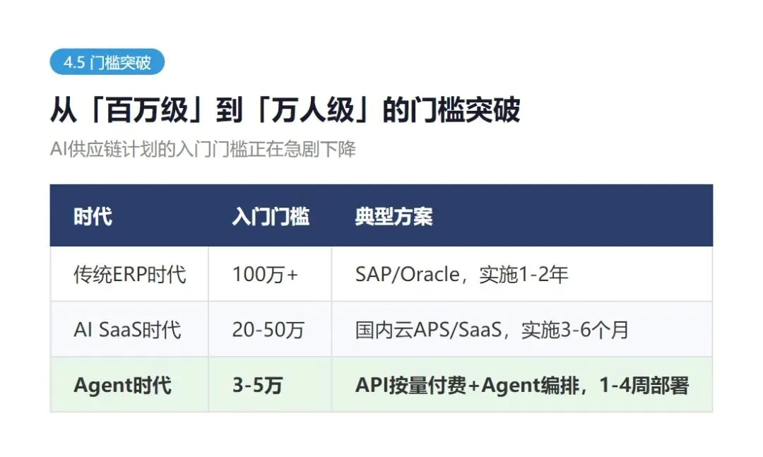Screen dimensions: 763x457
Task: Click the 时代 column header
Action: (93, 216)
